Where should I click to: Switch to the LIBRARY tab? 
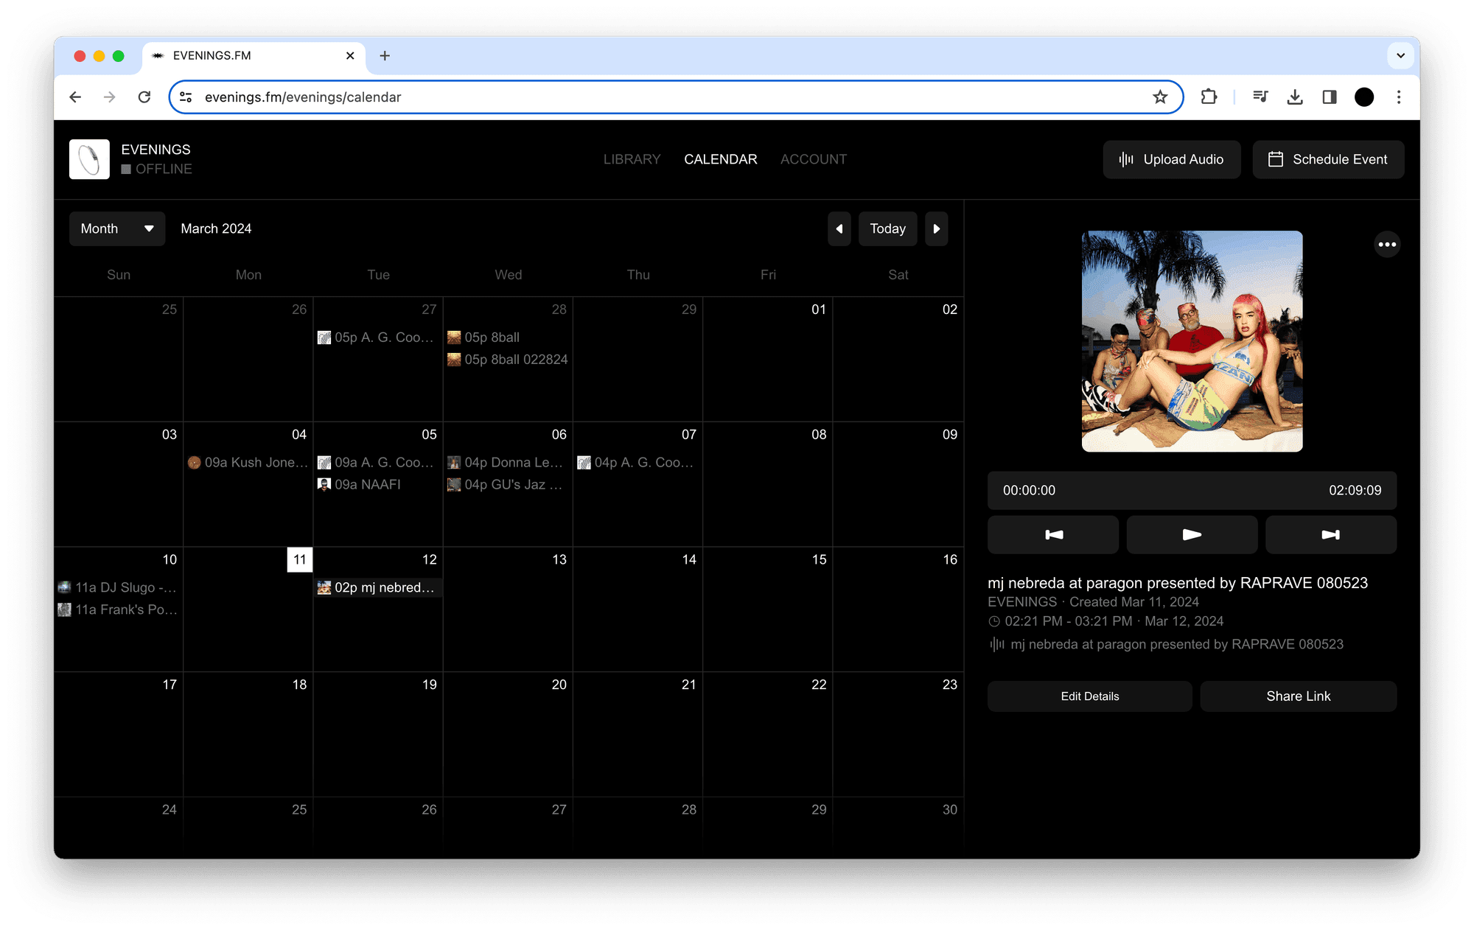632,159
